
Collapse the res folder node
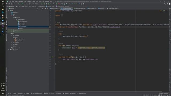click(10, 34)
